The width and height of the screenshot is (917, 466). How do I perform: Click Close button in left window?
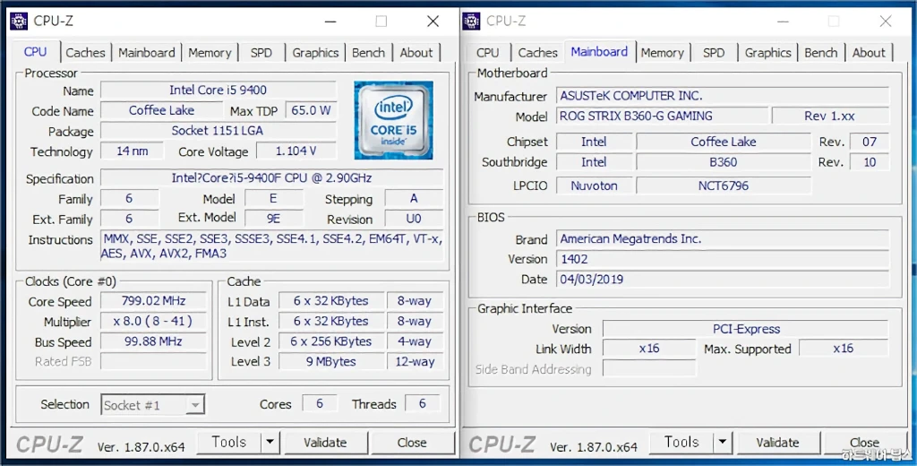coord(412,443)
